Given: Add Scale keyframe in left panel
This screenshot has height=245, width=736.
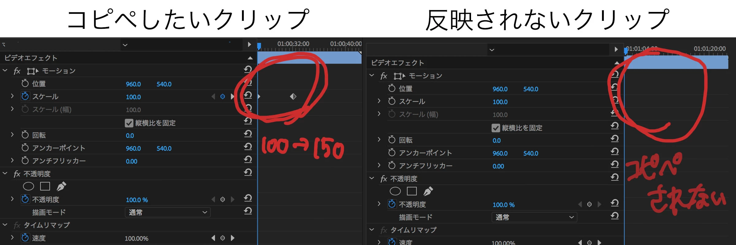Looking at the screenshot, I should pyautogui.click(x=223, y=96).
